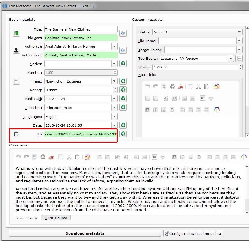Screen dimensions: 249x241
Task: Expand the Target Folder dropdown arrow
Action: pos(239,50)
